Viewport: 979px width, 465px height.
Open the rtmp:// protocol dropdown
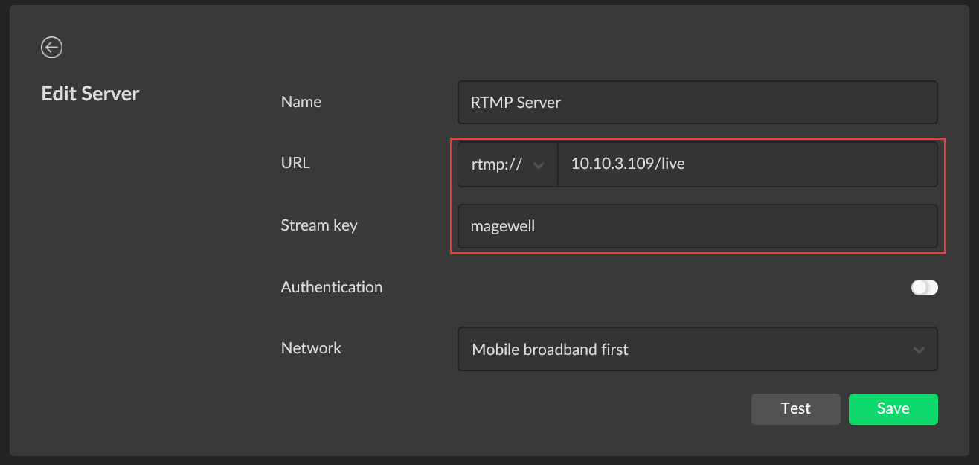click(x=508, y=164)
